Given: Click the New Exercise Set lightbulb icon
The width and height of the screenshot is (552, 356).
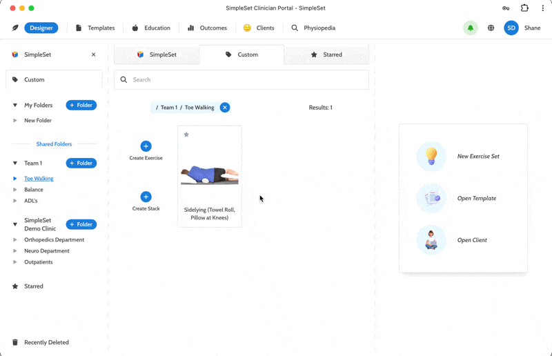Looking at the screenshot, I should click(431, 157).
